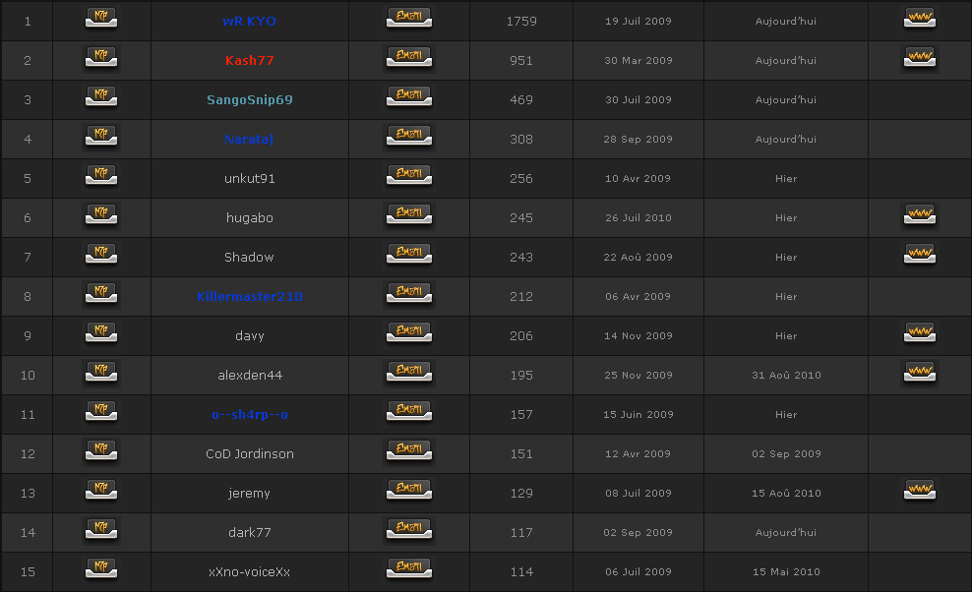Send email to Kash77 via Email icon

[409, 58]
